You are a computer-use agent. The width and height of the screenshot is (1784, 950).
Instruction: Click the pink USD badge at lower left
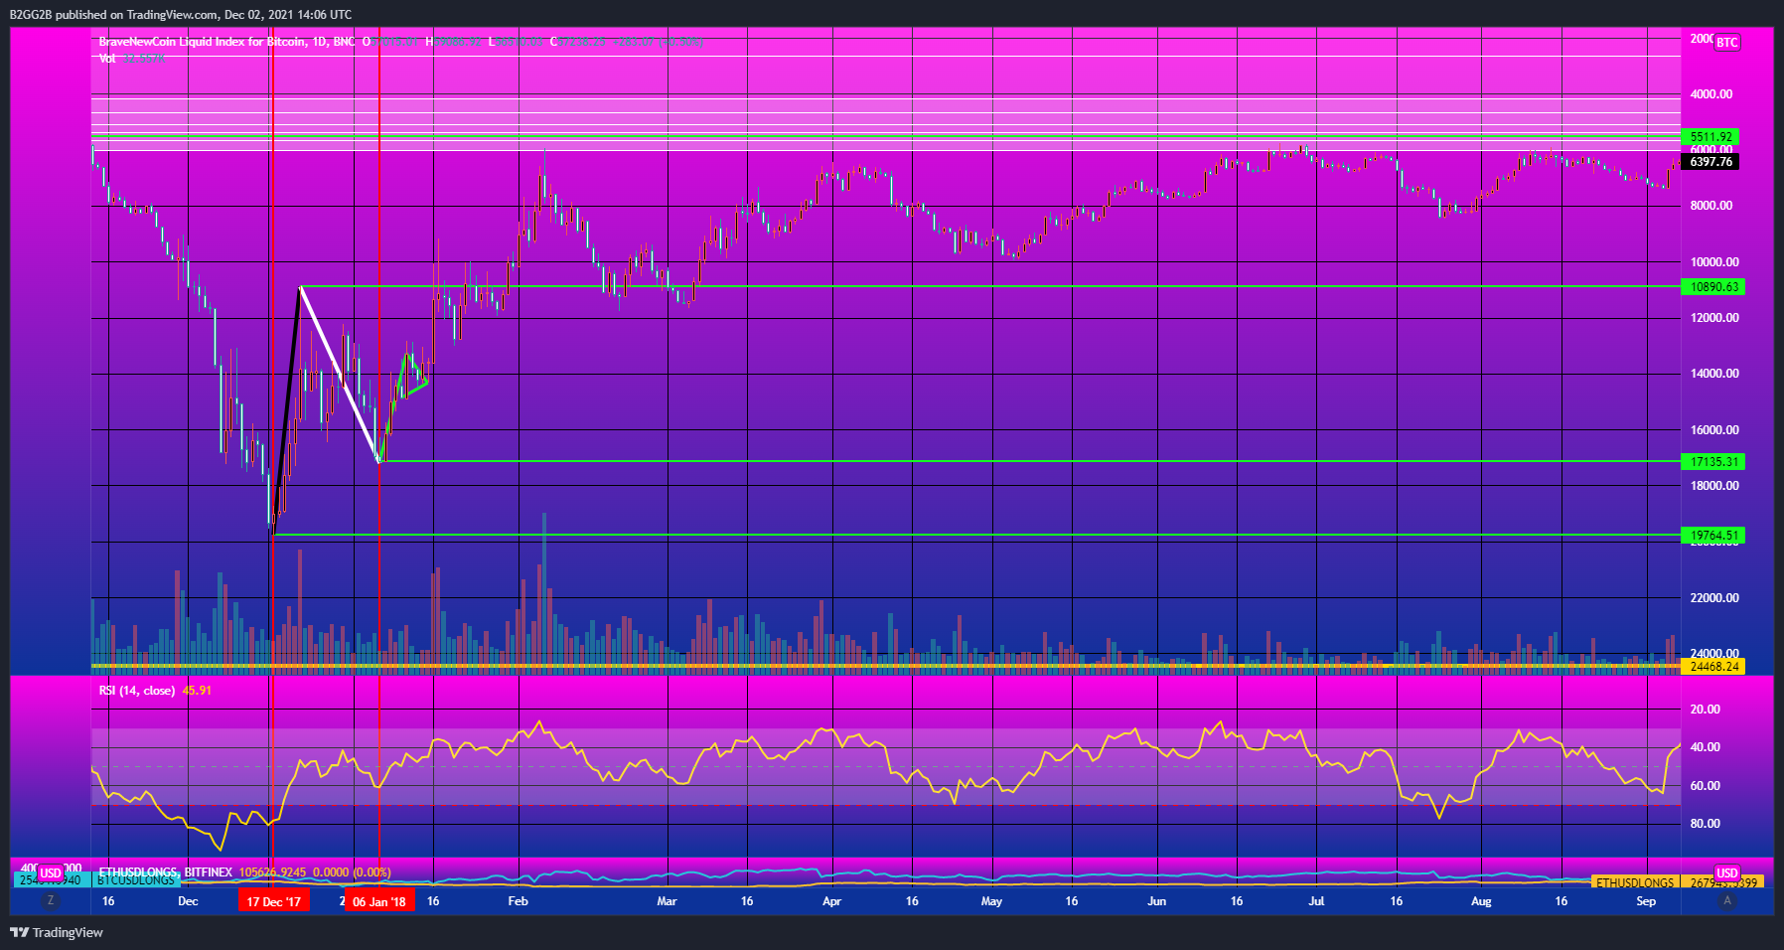pos(51,873)
